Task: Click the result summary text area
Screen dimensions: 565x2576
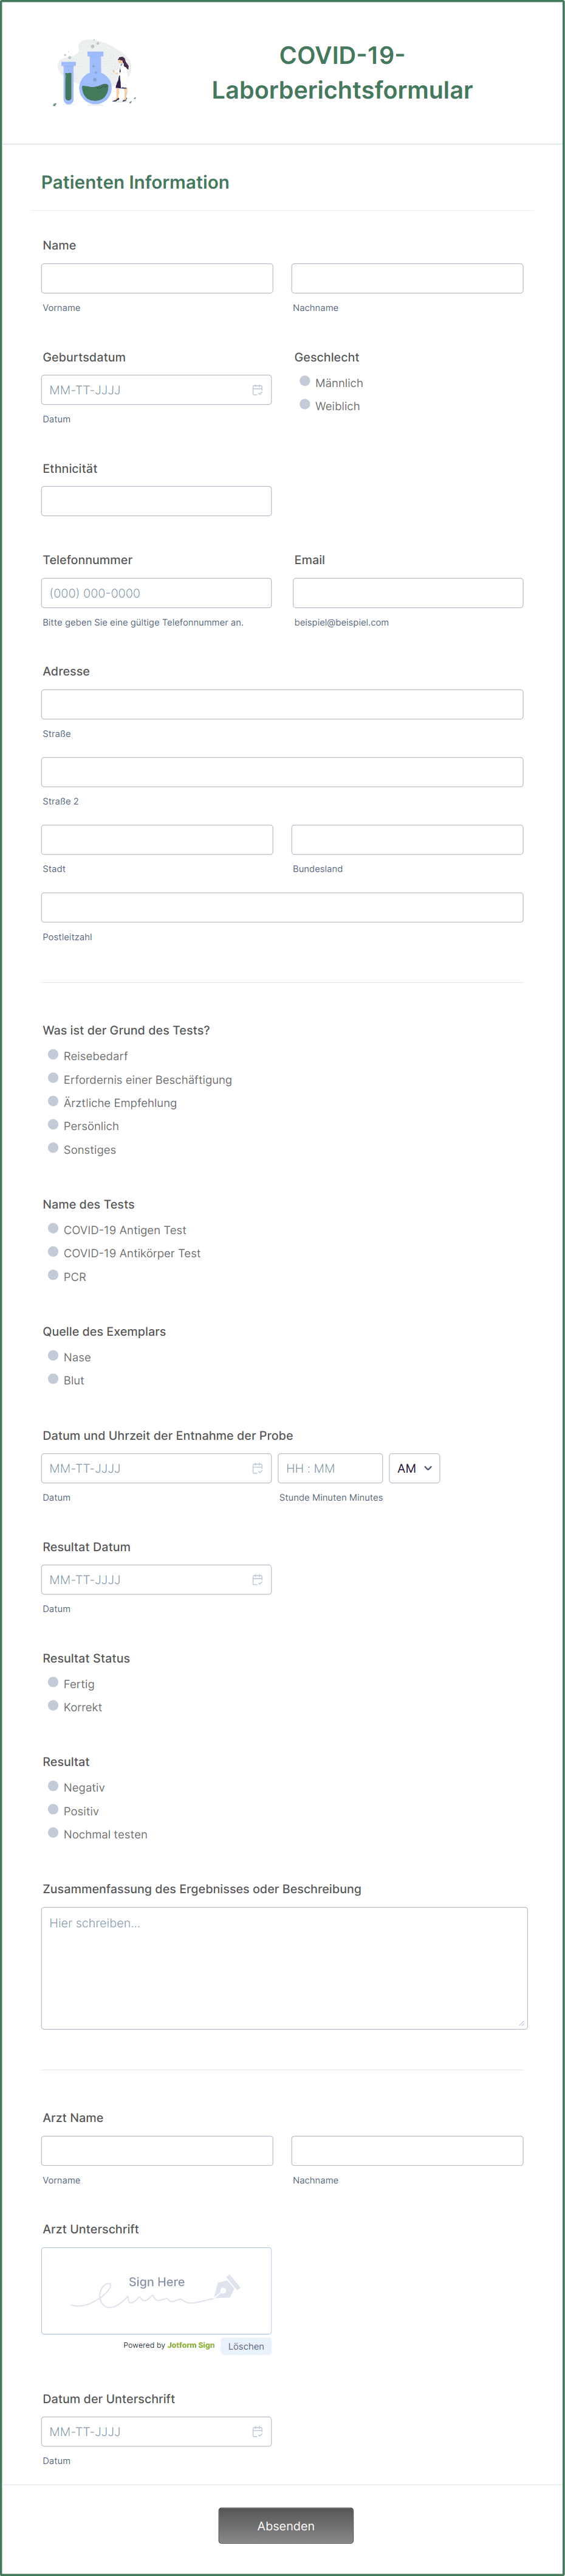Action: tap(284, 1967)
